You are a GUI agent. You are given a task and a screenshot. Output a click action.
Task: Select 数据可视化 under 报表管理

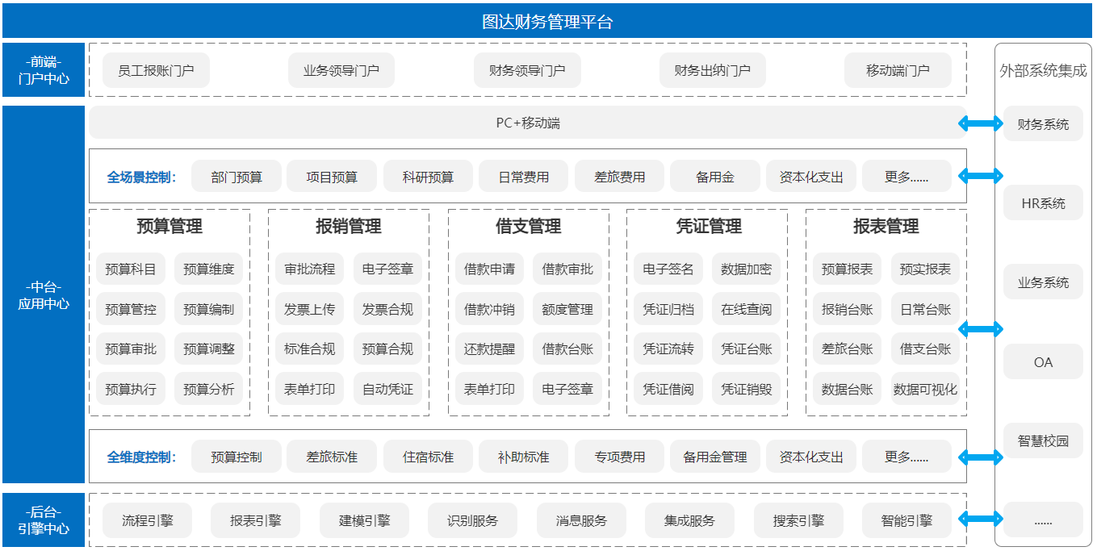925,389
